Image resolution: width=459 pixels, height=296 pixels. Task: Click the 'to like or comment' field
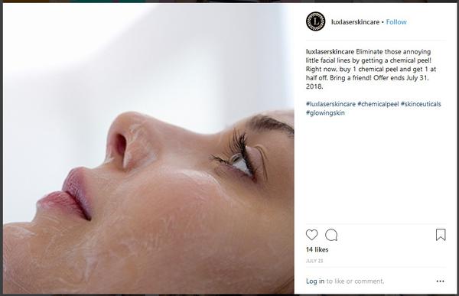(355, 281)
